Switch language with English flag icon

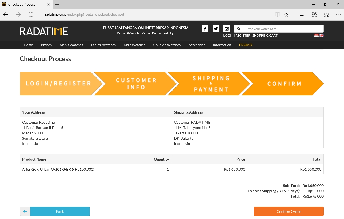[322, 35]
